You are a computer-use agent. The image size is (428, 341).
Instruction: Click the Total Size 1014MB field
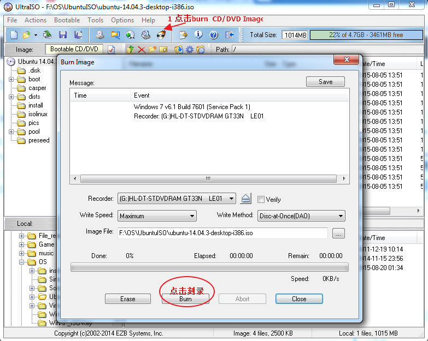pos(295,35)
